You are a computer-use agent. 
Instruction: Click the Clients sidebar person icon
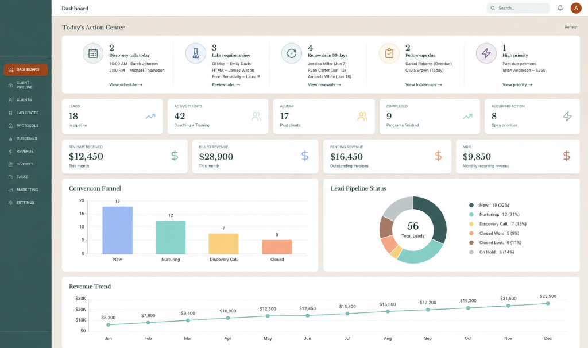coord(10,100)
